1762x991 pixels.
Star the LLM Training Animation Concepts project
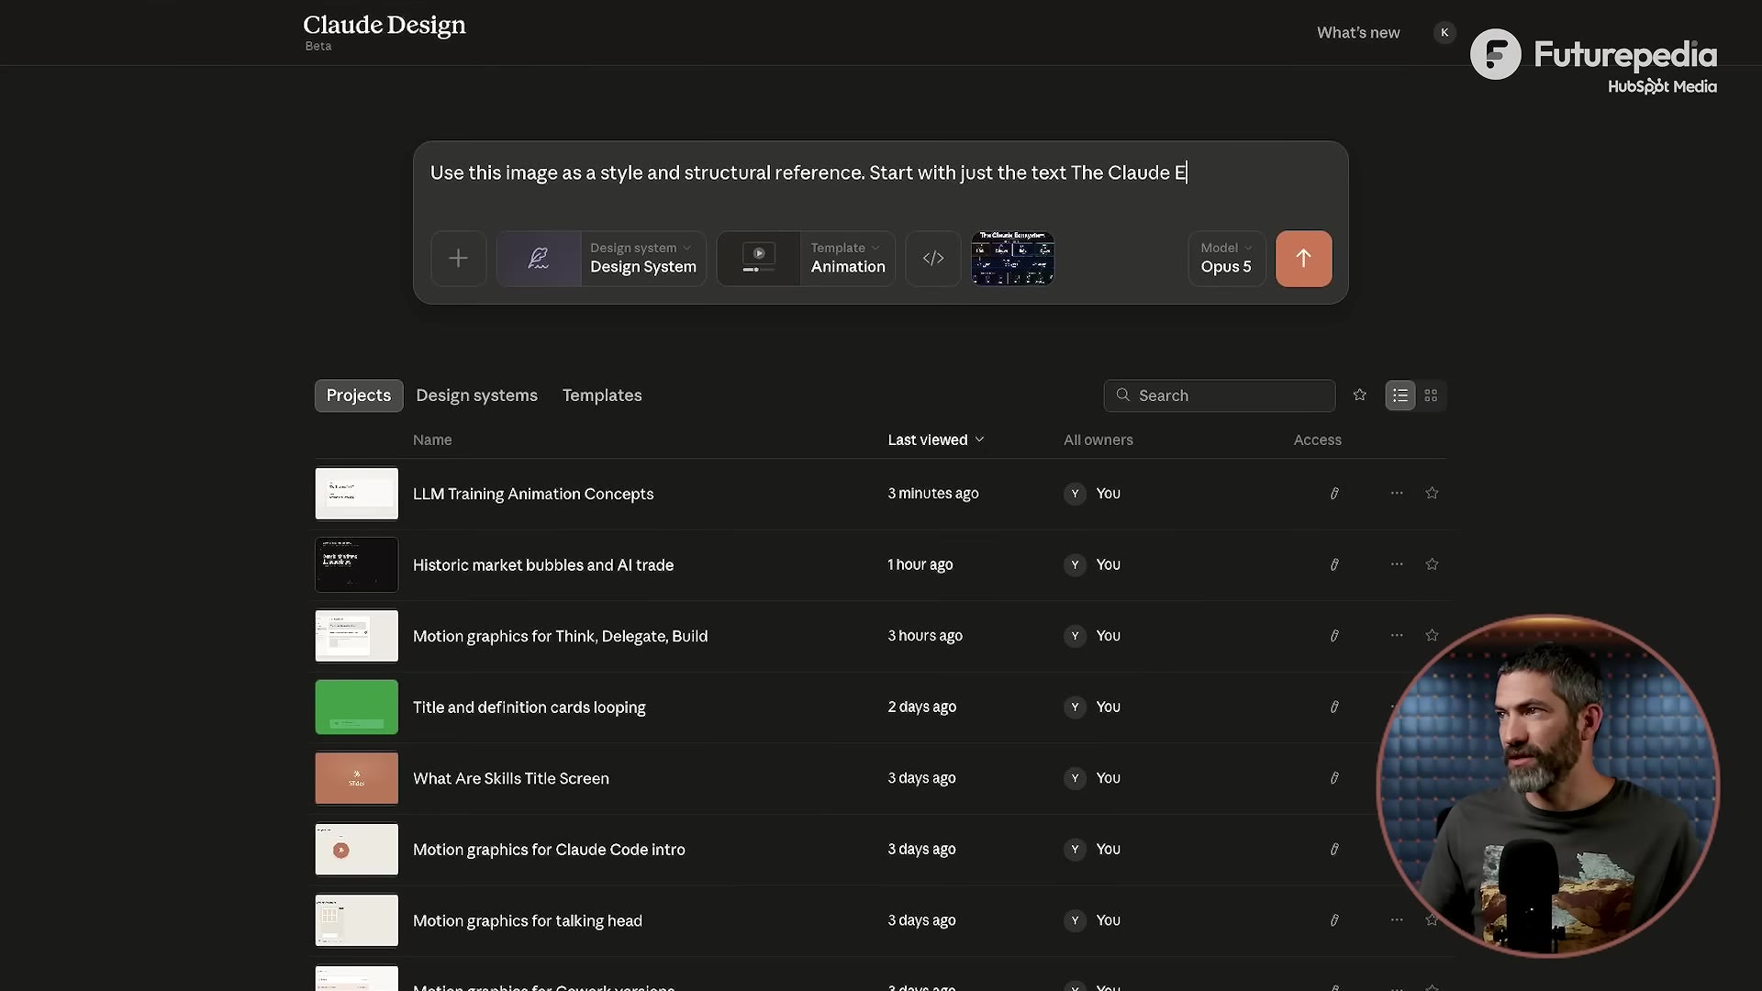[x=1432, y=494]
